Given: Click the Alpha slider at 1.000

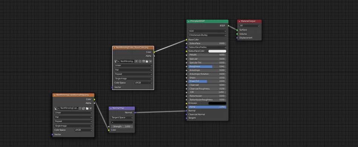Looking at the screenshot, I should tap(207, 107).
